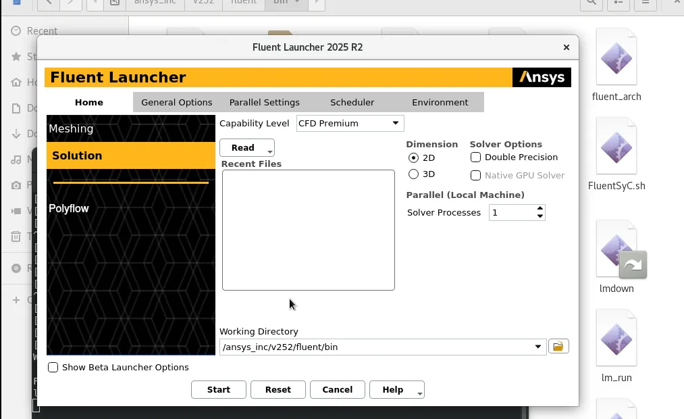
Task: Open the file manager hamburger menu icon
Action: (646, 2)
